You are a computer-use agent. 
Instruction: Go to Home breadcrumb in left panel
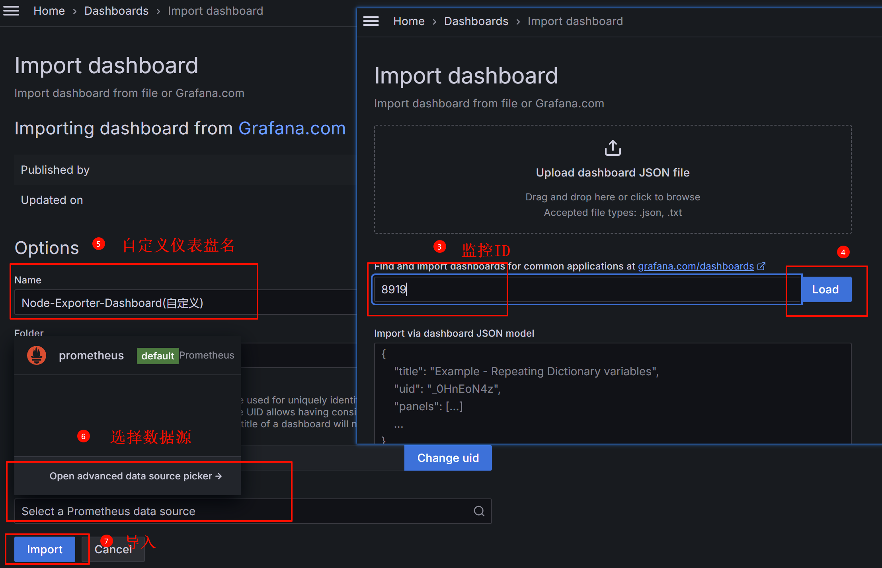click(49, 11)
